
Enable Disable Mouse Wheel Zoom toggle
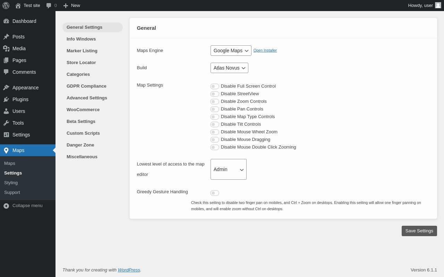215,132
